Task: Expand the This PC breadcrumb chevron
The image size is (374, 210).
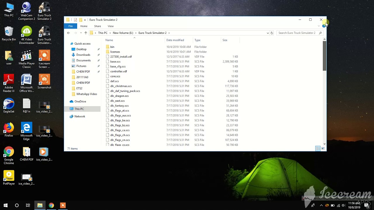Action: point(110,33)
